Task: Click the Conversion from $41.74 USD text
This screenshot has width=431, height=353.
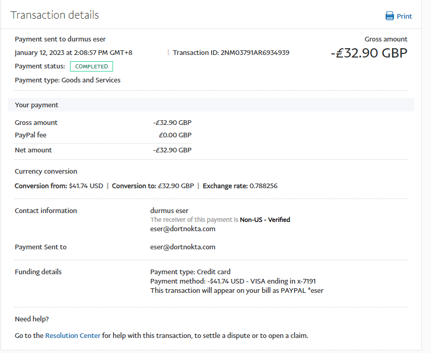Action: tap(59, 186)
